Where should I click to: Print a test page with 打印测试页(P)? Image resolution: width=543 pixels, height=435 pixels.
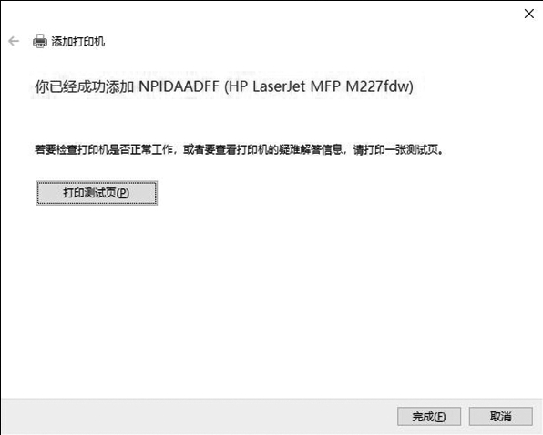tap(97, 193)
